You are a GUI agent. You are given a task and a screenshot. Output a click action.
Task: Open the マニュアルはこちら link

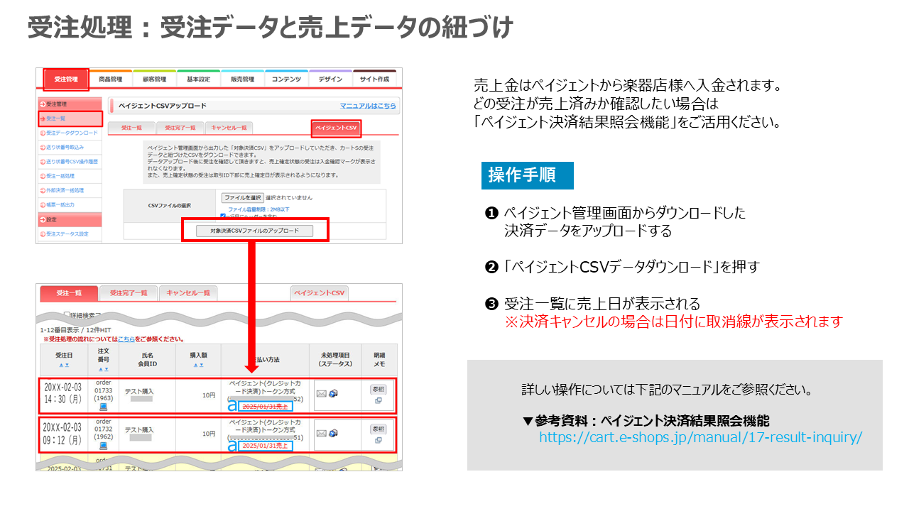pos(367,106)
